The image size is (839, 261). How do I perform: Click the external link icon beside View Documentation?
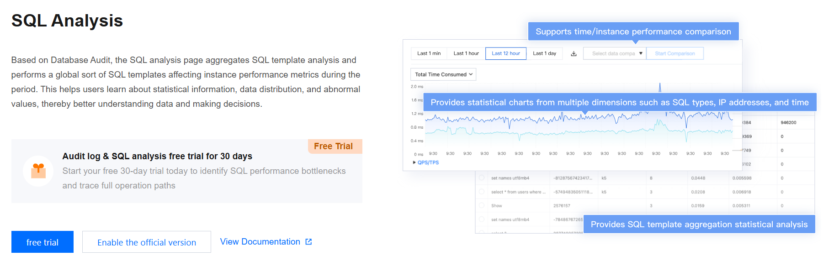[x=308, y=242]
